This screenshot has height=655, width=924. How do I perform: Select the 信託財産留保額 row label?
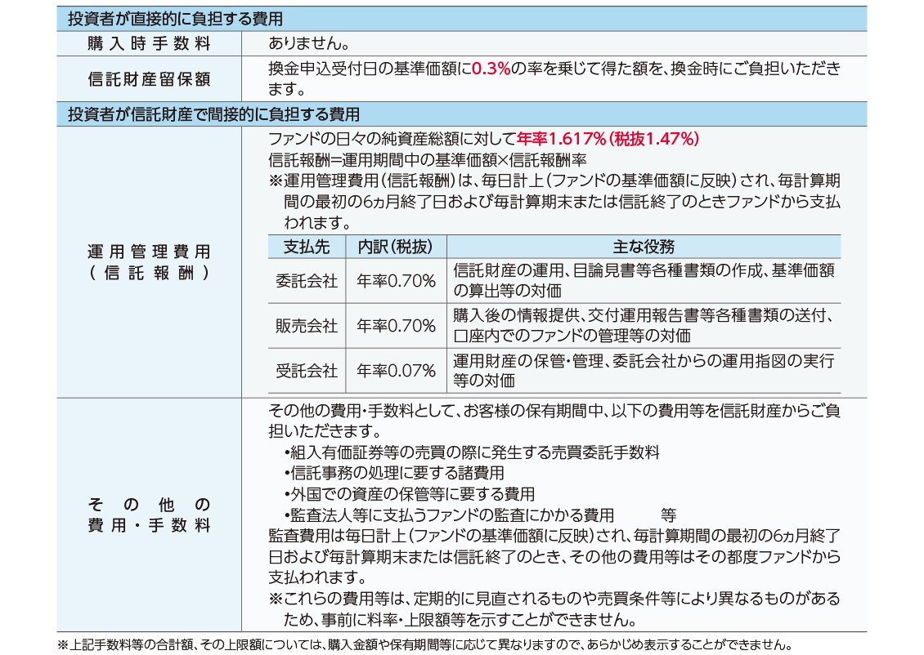(x=149, y=79)
